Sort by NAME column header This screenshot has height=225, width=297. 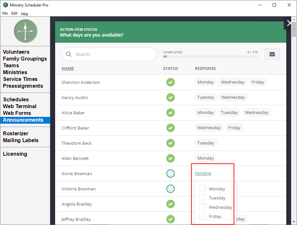[x=68, y=68]
